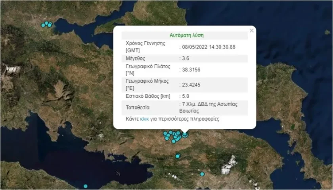
Task: Close the earthquake info popup
Action: [x=252, y=31]
